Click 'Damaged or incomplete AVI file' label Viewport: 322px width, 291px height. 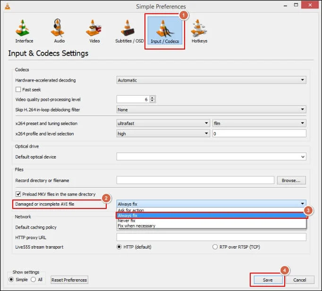tap(45, 204)
